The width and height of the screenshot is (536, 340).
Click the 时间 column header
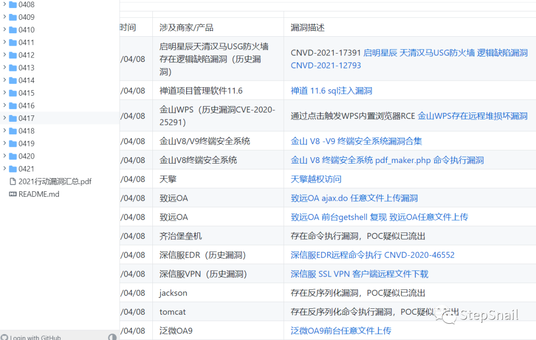pyautogui.click(x=128, y=27)
